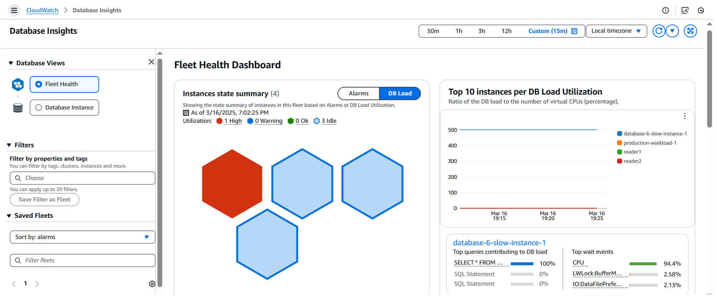Click the fullscreen expand icon
717x299 pixels.
point(691,31)
